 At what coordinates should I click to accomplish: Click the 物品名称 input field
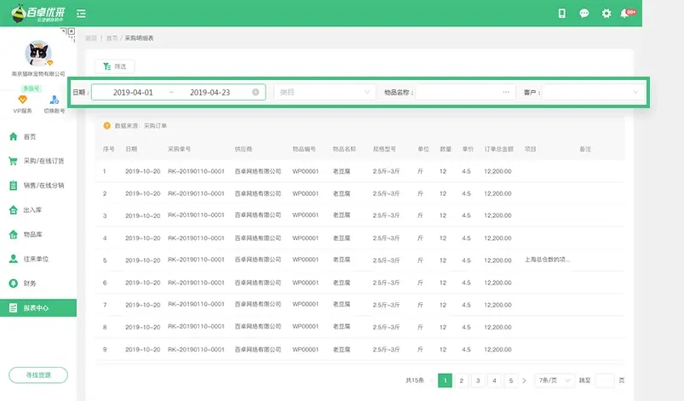point(463,92)
